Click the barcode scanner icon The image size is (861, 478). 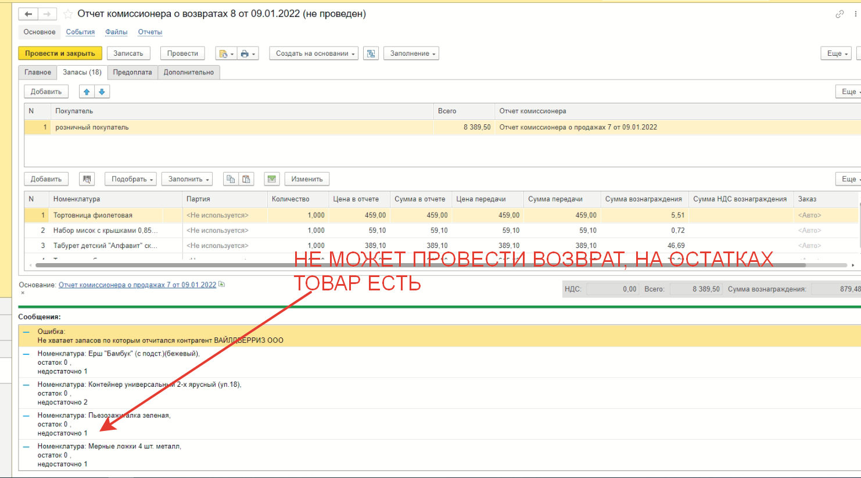click(x=87, y=179)
